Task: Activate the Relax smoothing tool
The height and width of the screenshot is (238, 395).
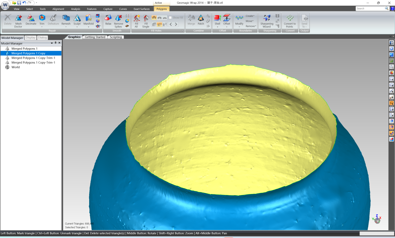Action: (108, 21)
